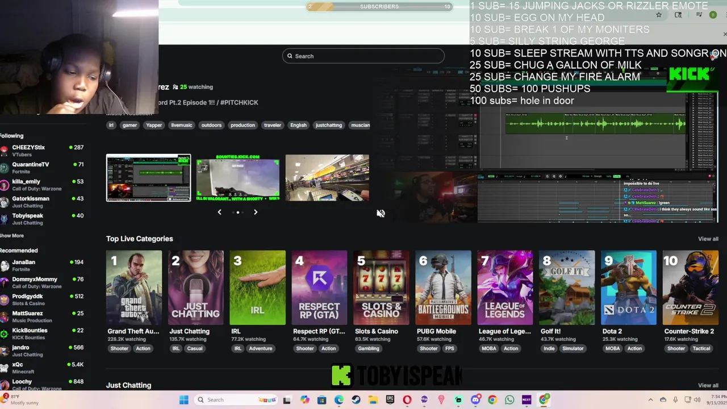
Task: Click Tactical tag under Counter-Strike 2
Action: click(701, 348)
